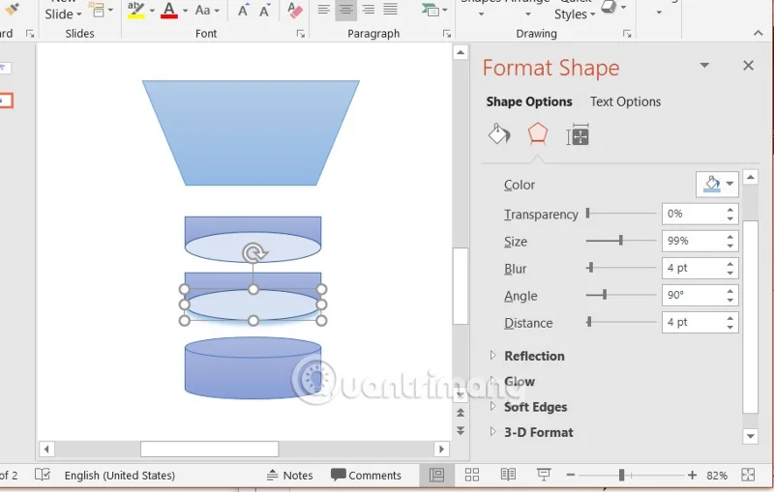The height and width of the screenshot is (492, 774).
Task: Switch to Reading View
Action: 508,475
